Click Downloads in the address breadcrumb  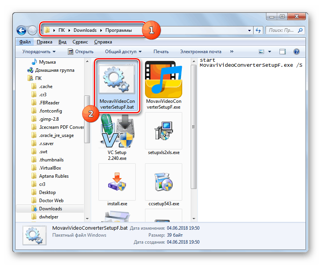85,30
